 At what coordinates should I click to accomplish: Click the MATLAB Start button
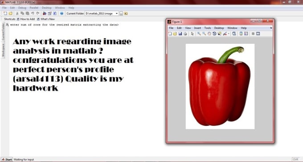(7, 160)
